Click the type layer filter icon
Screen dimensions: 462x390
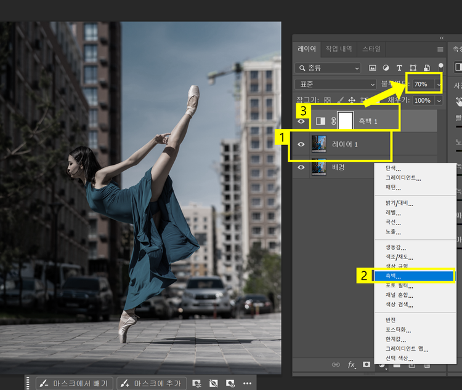(x=399, y=68)
